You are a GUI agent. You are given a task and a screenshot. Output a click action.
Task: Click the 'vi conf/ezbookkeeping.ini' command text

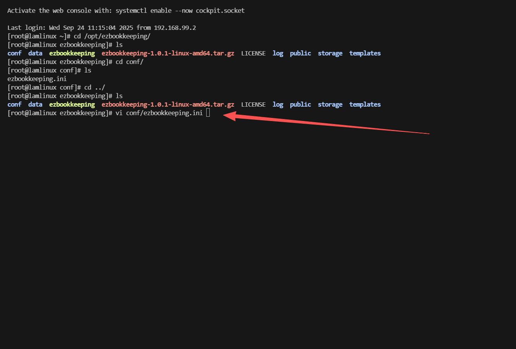click(x=159, y=113)
